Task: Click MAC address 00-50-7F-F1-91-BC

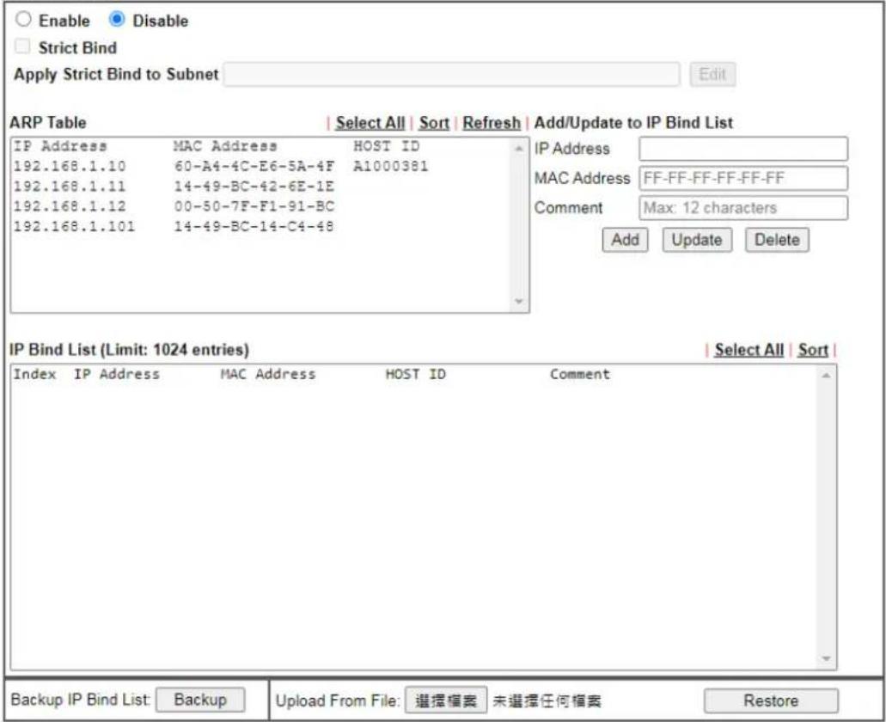Action: (x=254, y=206)
